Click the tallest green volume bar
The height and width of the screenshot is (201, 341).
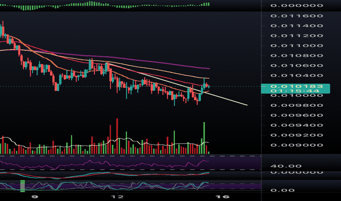pyautogui.click(x=204, y=138)
